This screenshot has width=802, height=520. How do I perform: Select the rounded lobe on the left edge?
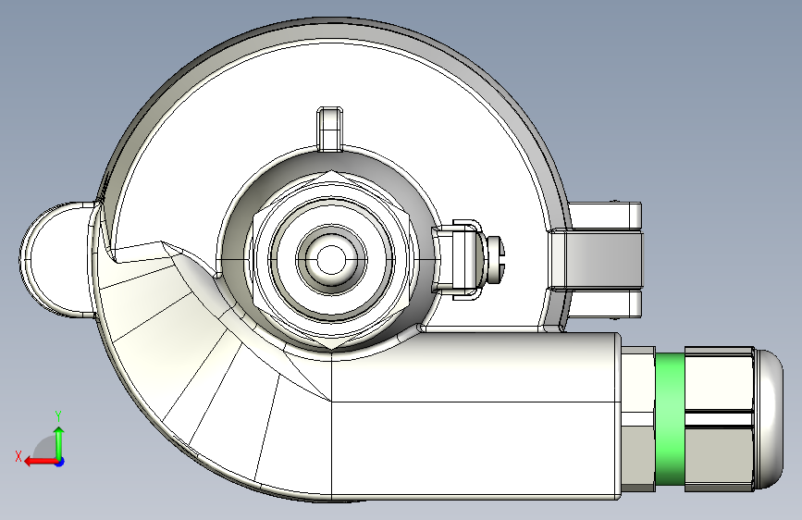57,260
